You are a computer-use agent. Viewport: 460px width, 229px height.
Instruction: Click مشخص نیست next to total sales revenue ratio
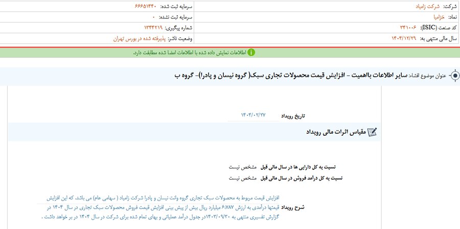coord(241,178)
